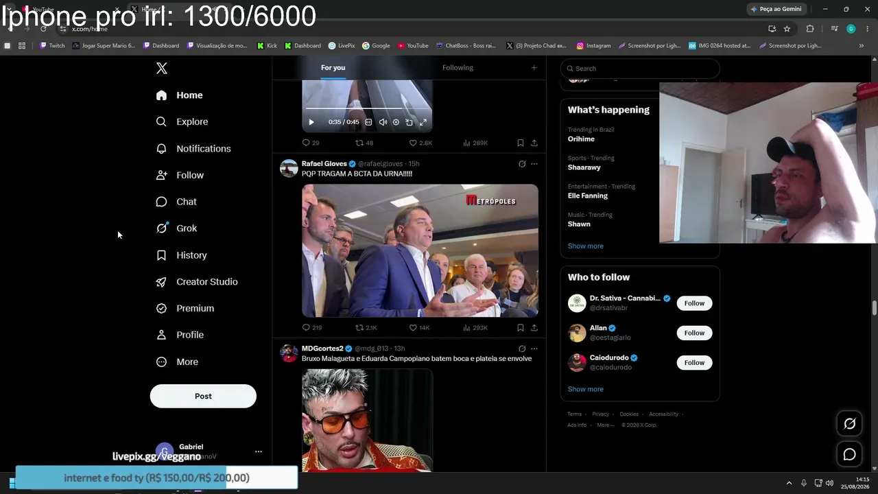878x494 pixels.
Task: Open the Kick bookmark
Action: tap(267, 46)
